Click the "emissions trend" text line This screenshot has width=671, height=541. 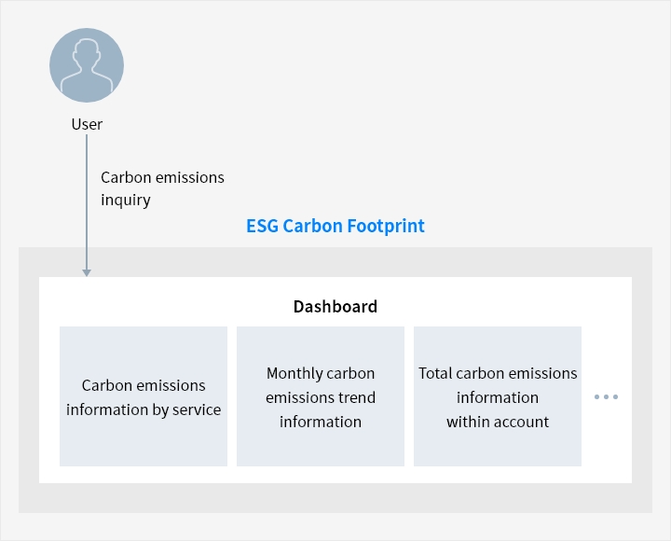point(321,397)
